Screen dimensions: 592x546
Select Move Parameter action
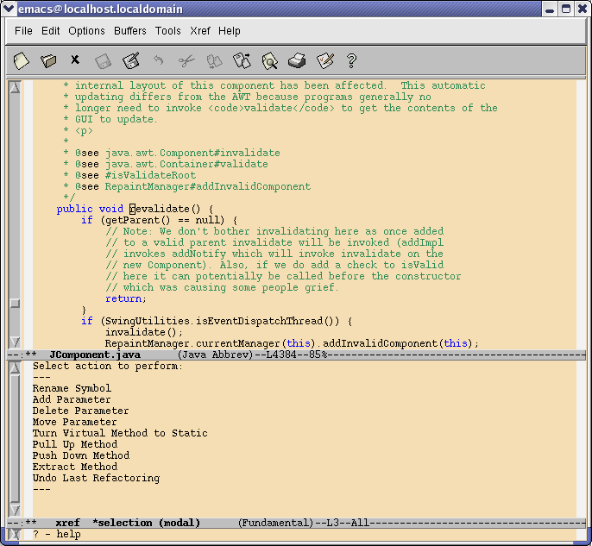pos(74,422)
